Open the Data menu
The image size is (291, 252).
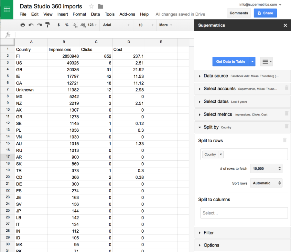(x=95, y=14)
